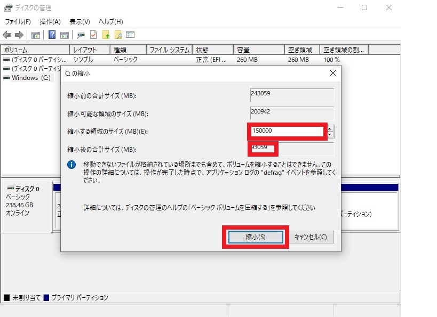Close the C: の縮小 dialog
Screen dimensions: 437x317
pos(332,73)
